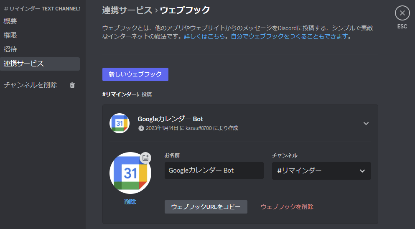Select 連携サービス in sidebar
The width and height of the screenshot is (415, 229).
pyautogui.click(x=40, y=64)
